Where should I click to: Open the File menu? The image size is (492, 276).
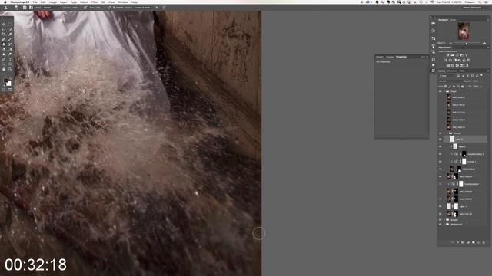tap(35, 2)
